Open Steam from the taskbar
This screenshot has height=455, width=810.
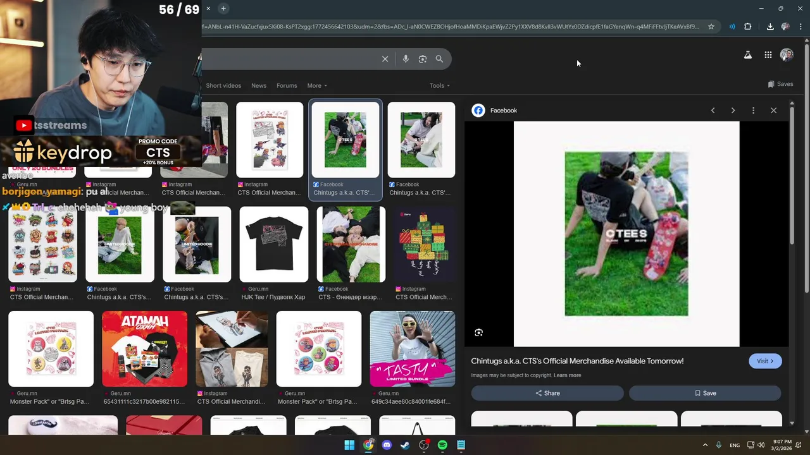tap(405, 445)
